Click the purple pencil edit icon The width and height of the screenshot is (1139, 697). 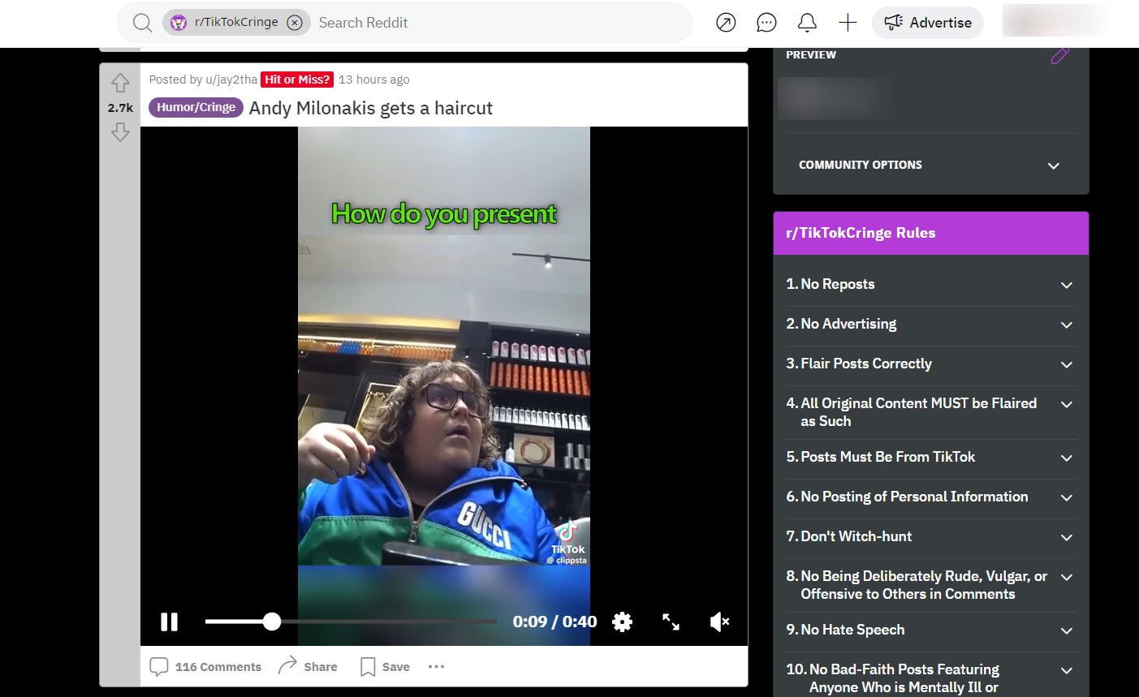coord(1059,56)
